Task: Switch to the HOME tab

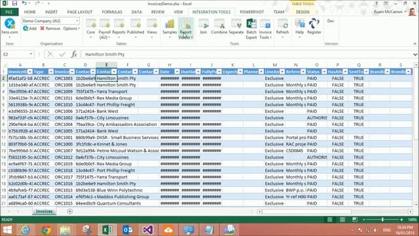Action: 30,12
